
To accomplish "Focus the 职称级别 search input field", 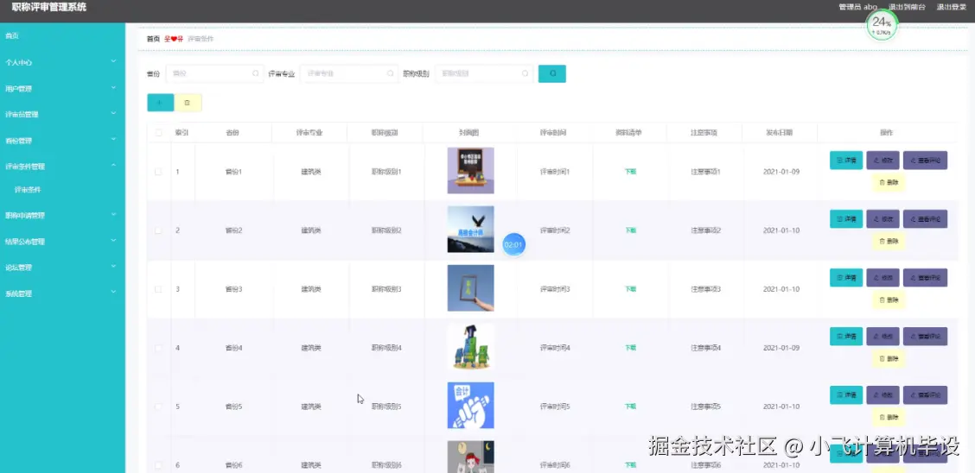I will [484, 73].
